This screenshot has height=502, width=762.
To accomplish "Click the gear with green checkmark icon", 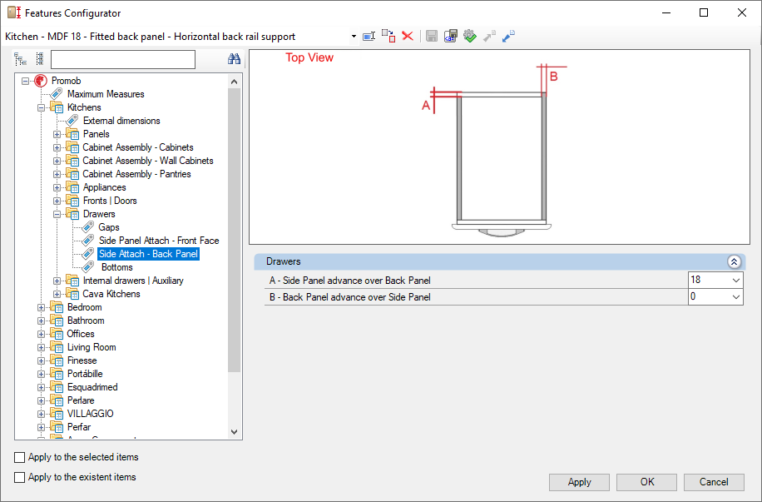I will point(469,36).
